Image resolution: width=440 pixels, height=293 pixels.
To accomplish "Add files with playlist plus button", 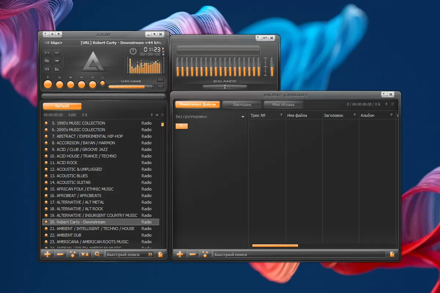I will pyautogui.click(x=47, y=255).
